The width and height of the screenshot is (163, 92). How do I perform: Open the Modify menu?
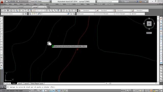pyautogui.click(x=61, y=4)
